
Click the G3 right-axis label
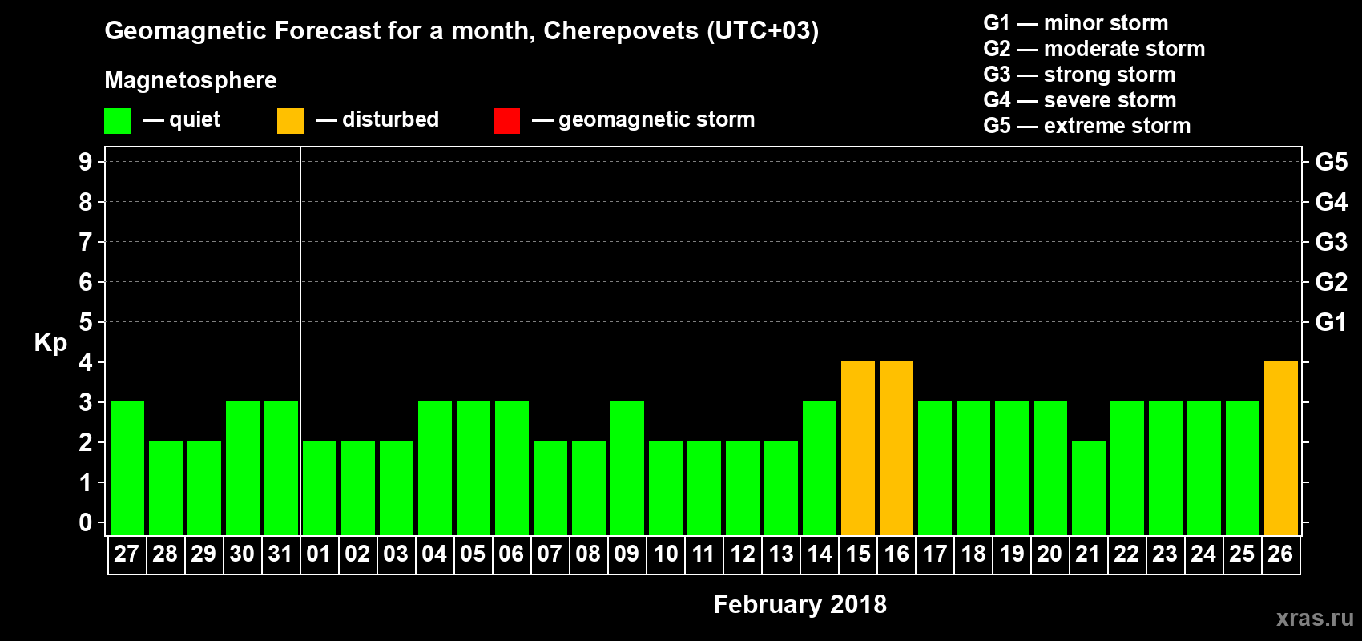pyautogui.click(x=1332, y=242)
